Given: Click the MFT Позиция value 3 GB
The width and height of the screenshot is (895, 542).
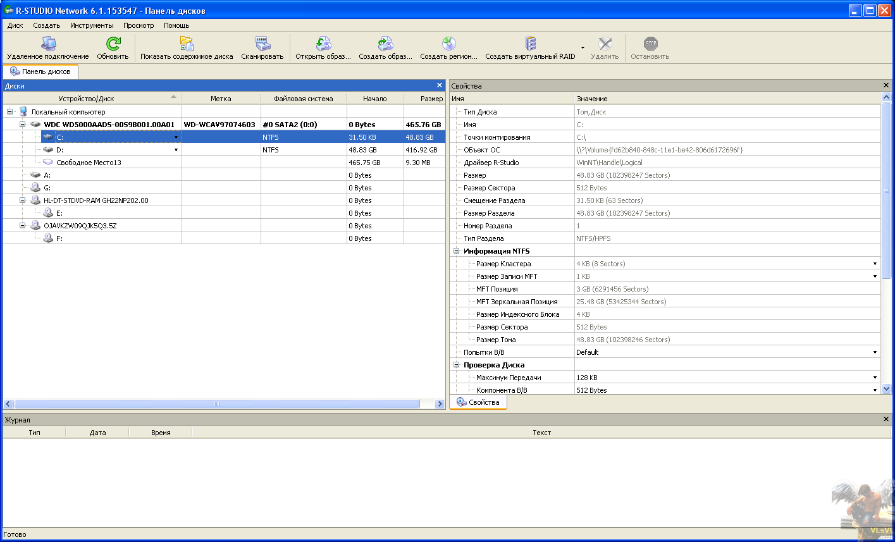Looking at the screenshot, I should click(x=612, y=289).
